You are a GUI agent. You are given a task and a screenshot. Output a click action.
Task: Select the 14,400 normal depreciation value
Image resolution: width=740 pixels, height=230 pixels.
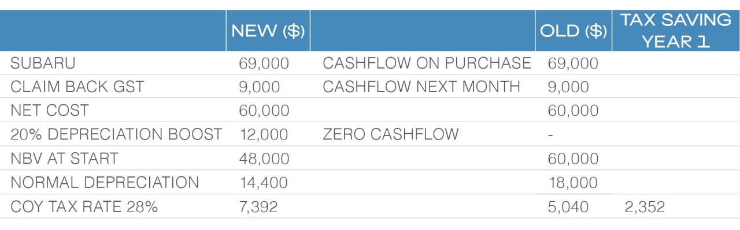[263, 183]
